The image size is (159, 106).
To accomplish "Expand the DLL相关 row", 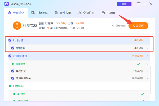I will 147,64.
